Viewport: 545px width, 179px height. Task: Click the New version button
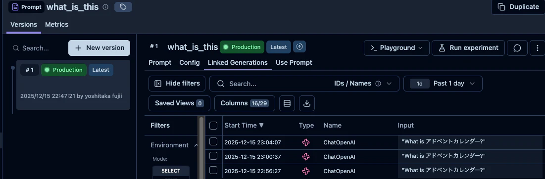coord(99,48)
